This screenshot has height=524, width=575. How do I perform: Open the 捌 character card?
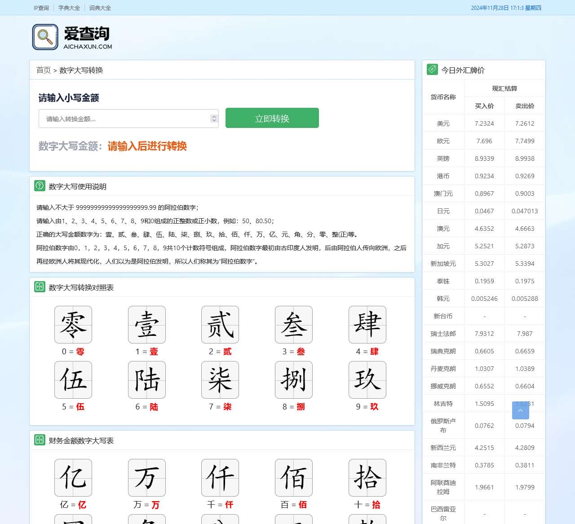(x=294, y=380)
